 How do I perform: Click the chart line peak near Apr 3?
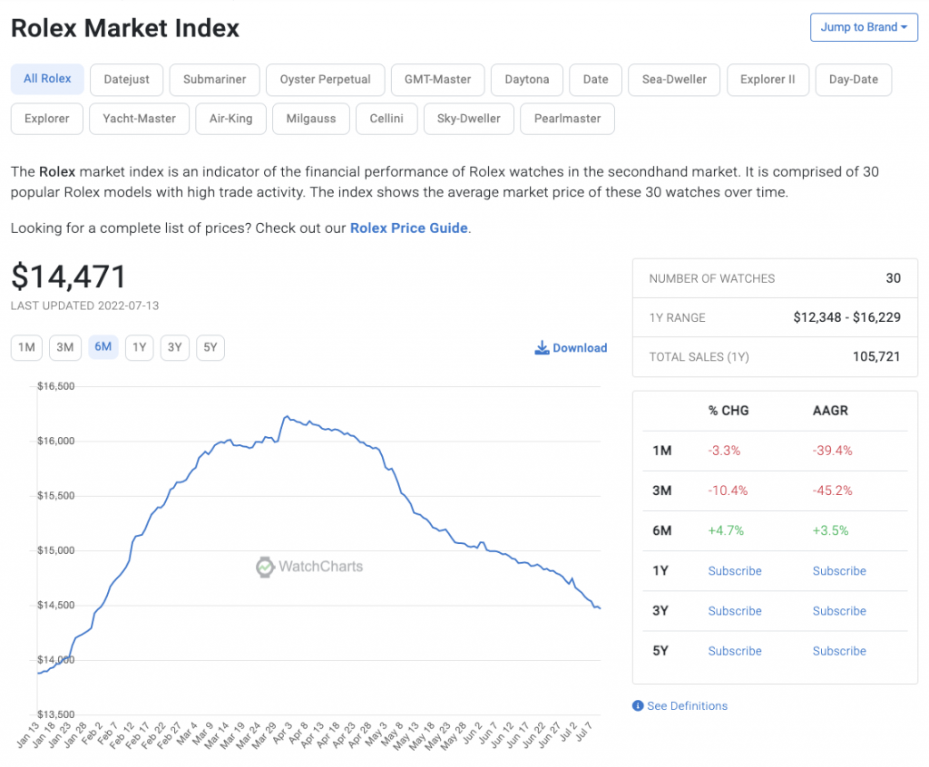click(287, 416)
